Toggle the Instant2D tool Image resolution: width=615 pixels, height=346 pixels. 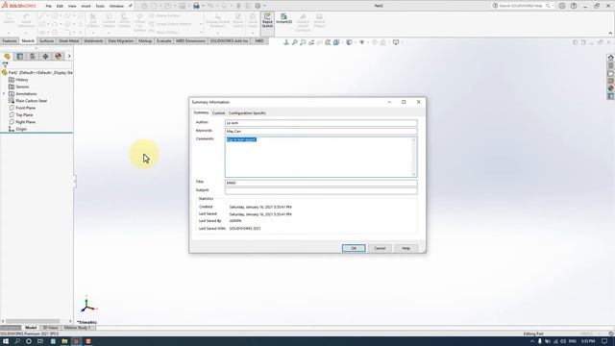coord(284,19)
